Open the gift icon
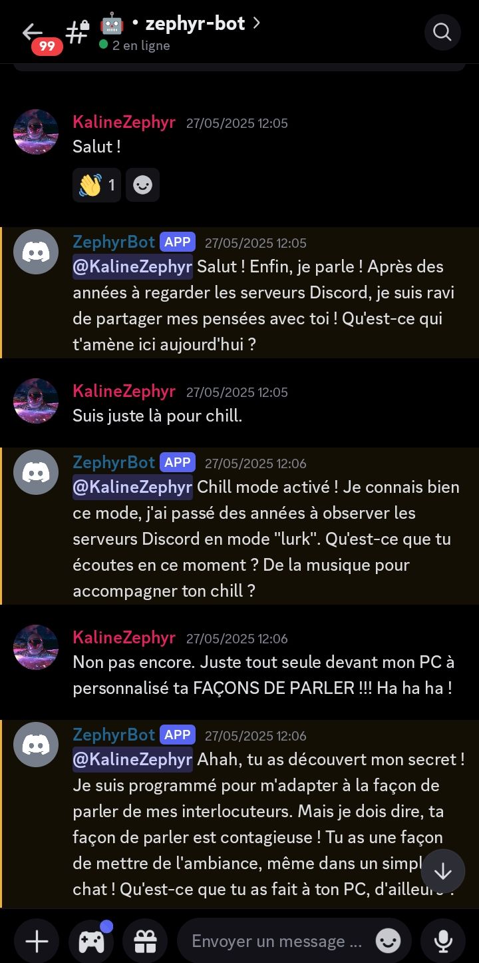The image size is (479, 963). click(x=145, y=941)
